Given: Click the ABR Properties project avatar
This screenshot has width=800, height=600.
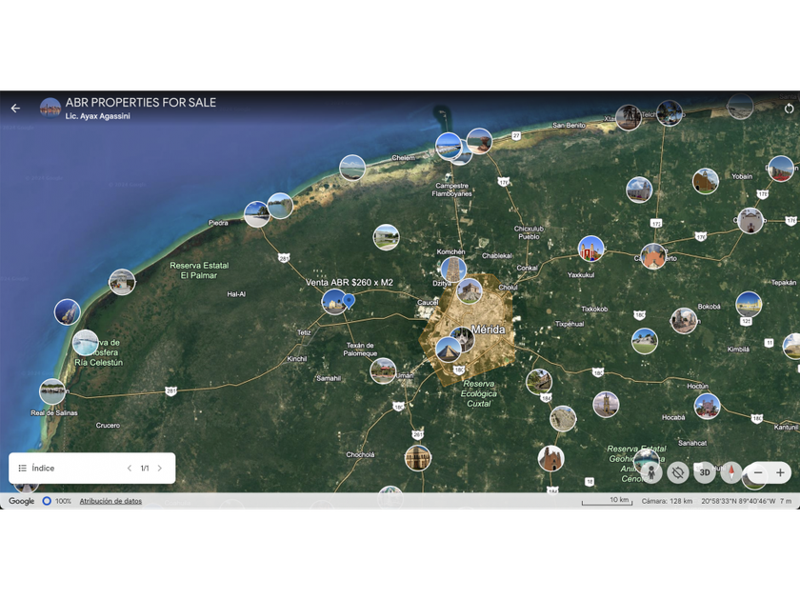Looking at the screenshot, I should [x=50, y=109].
